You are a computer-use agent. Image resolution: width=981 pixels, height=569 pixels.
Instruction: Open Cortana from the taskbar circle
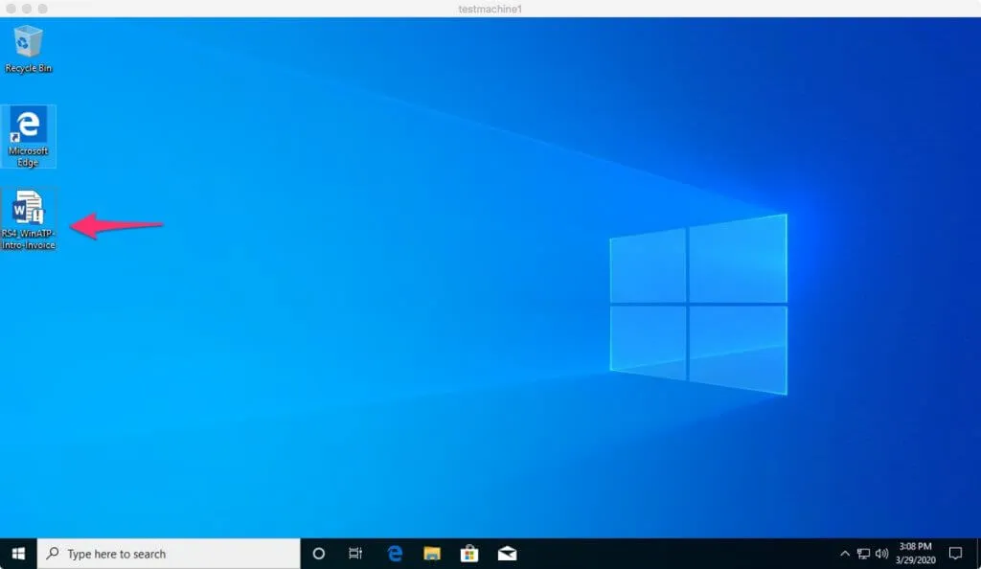point(318,554)
